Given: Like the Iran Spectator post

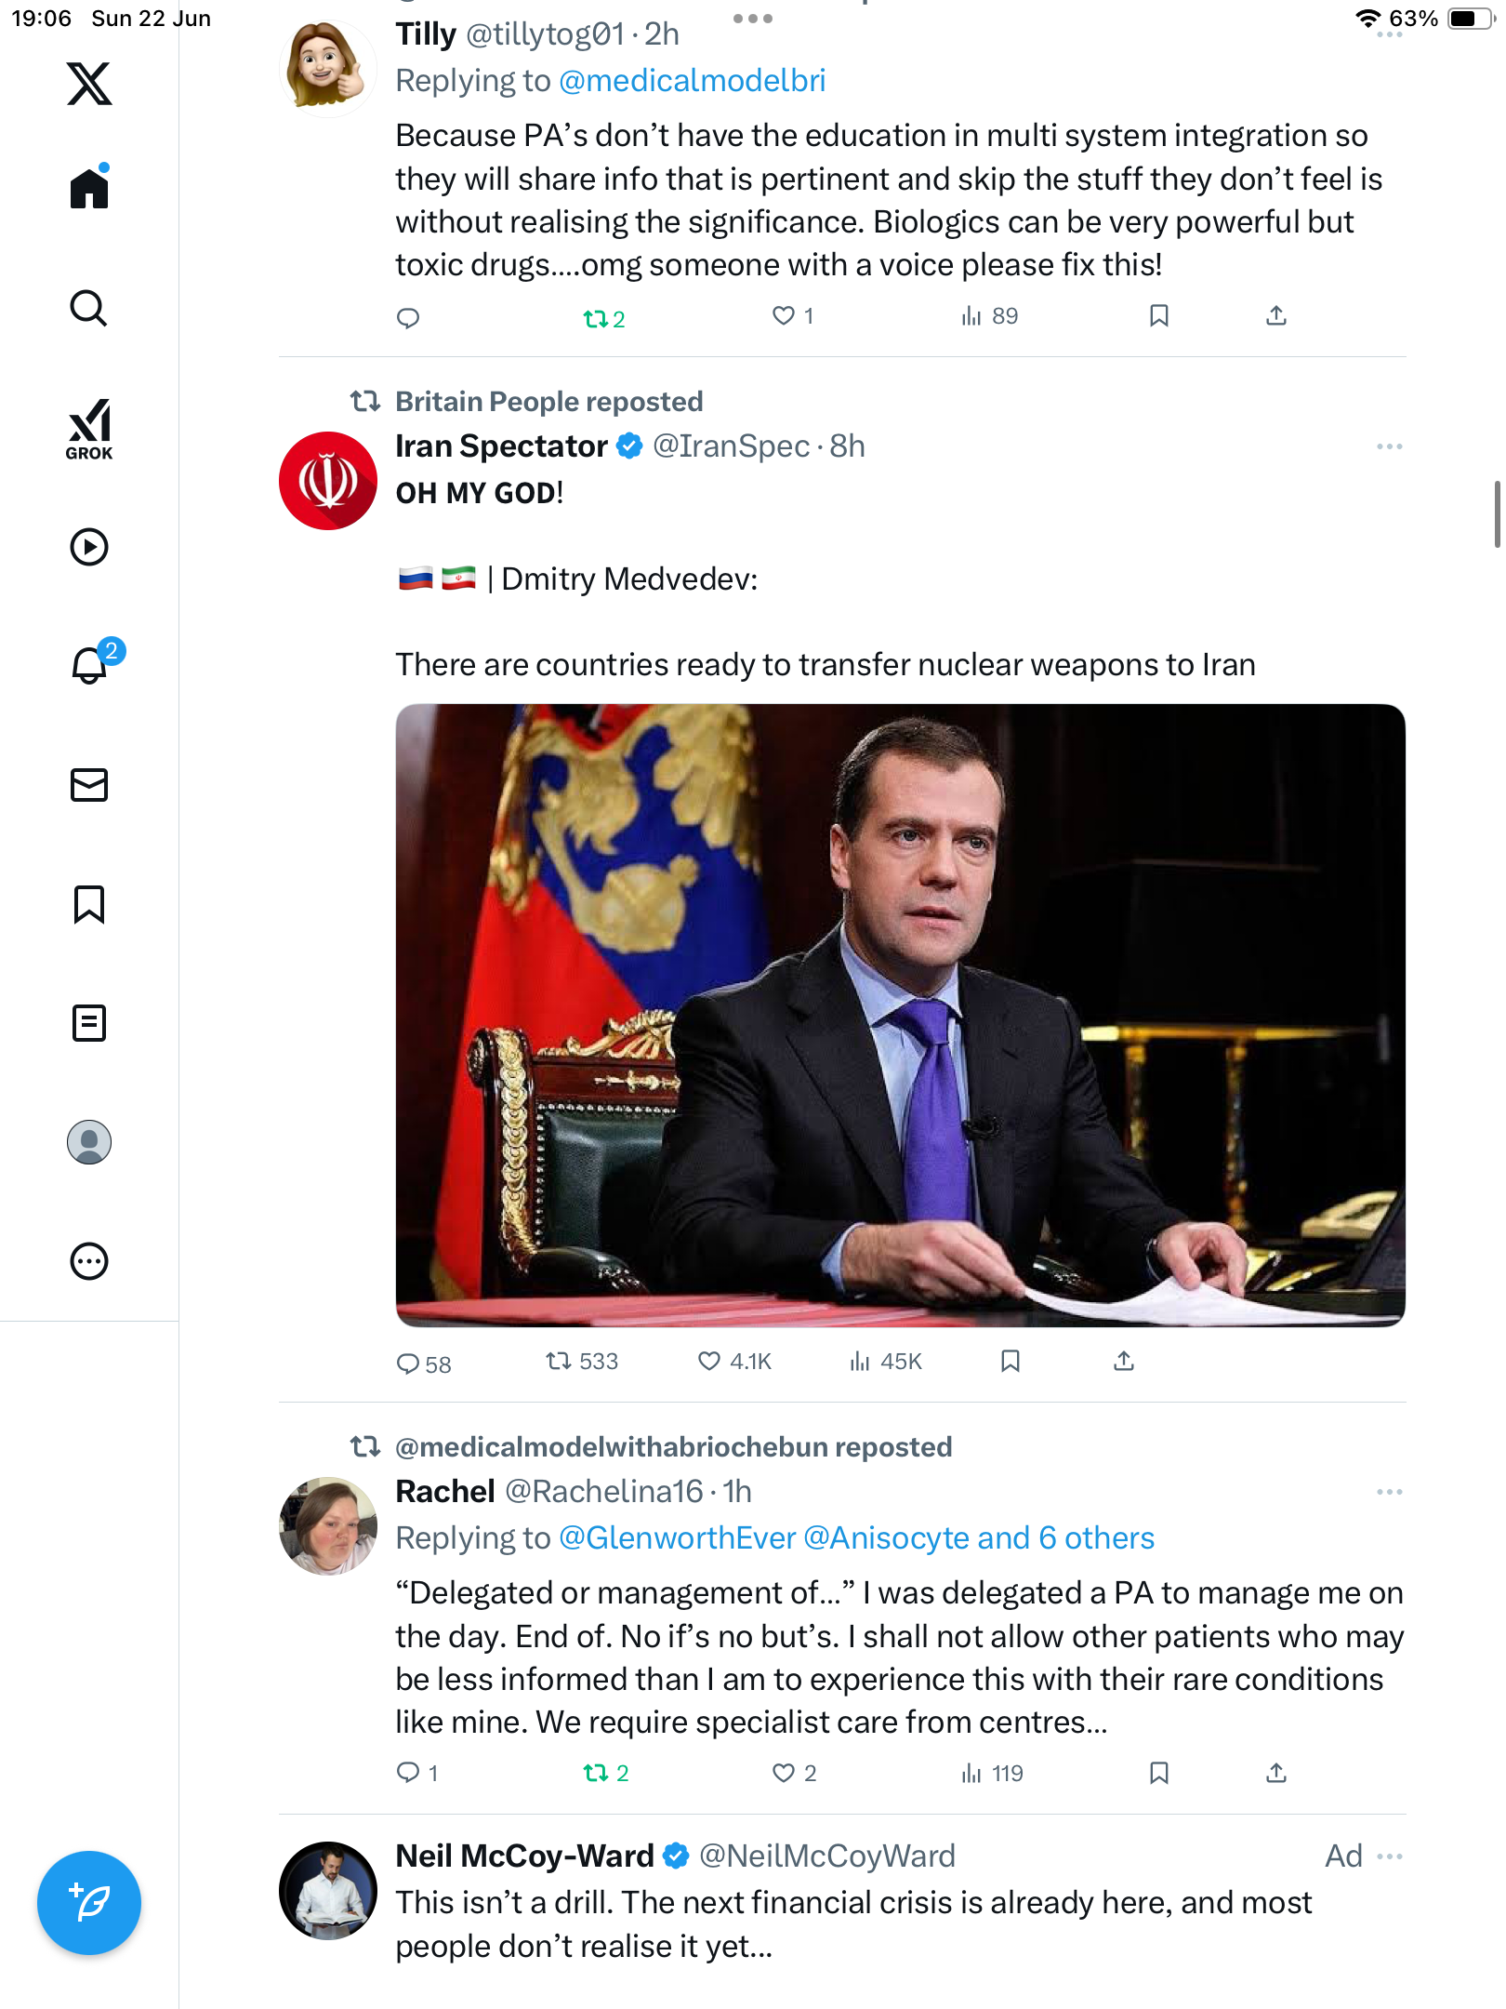Looking at the screenshot, I should (734, 1362).
